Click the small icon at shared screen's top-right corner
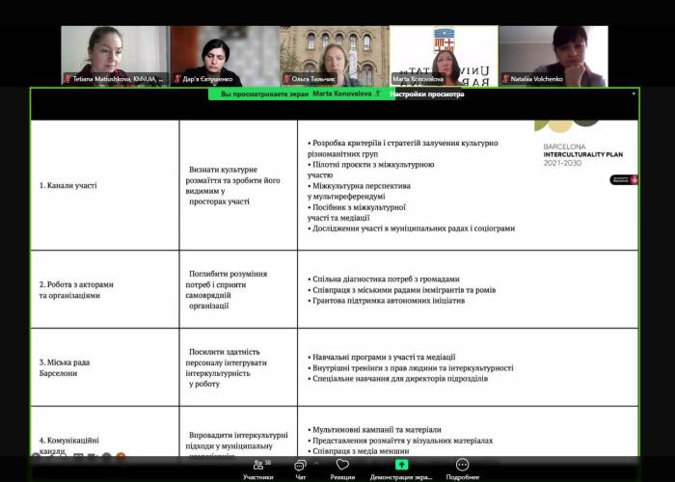Screen dimensions: 675x482 tap(634, 94)
